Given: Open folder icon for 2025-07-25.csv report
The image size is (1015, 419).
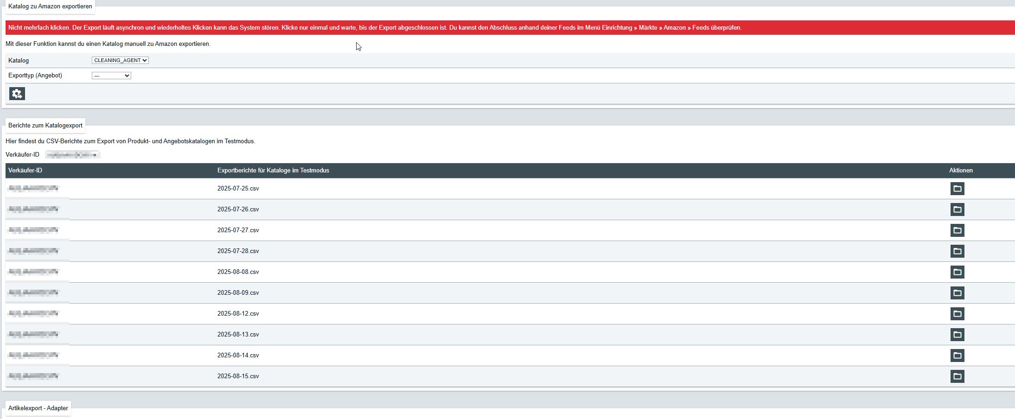Looking at the screenshot, I should click(x=957, y=189).
